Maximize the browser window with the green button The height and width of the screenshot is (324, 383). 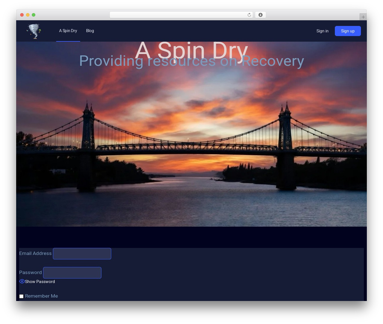pos(34,15)
